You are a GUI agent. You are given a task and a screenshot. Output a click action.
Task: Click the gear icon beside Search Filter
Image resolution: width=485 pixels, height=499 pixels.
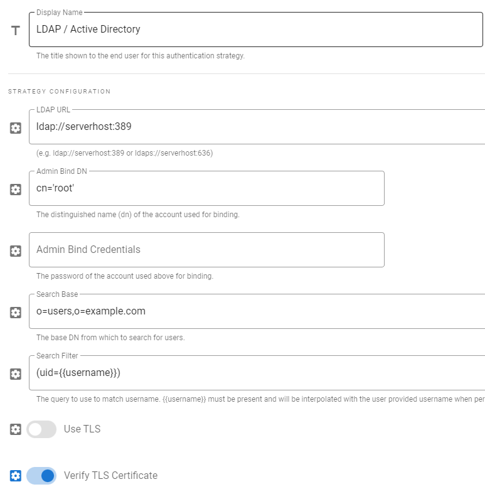coord(16,373)
